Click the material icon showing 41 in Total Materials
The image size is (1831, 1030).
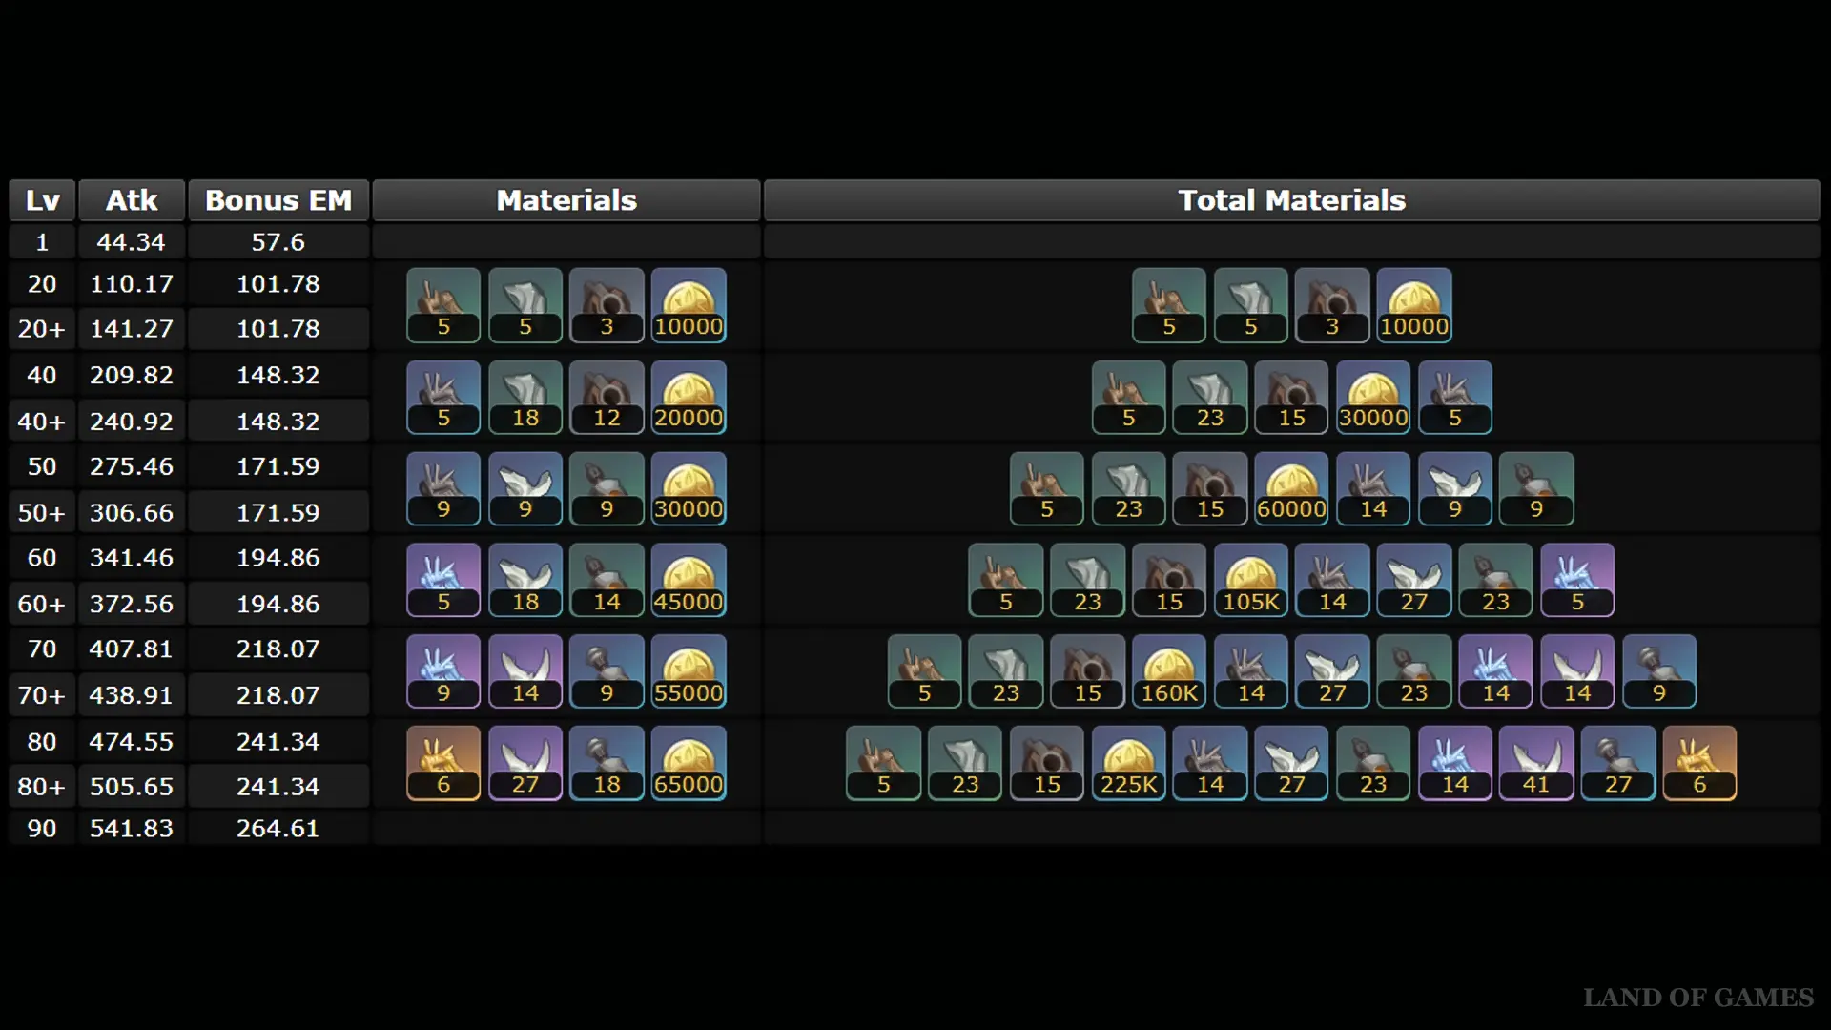(1536, 763)
